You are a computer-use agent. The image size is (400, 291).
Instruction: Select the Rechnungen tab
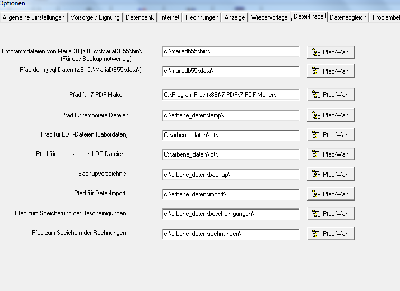[202, 17]
